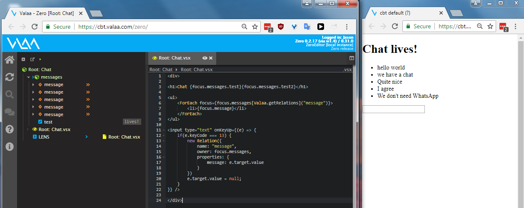Image resolution: width=524 pixels, height=208 pixels.
Task: Open the question mark help icon
Action: point(9,129)
